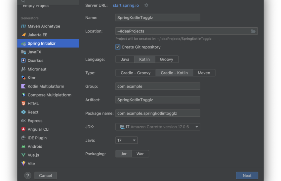Open the JDK dropdown list
This screenshot has width=281, height=181.
[x=158, y=127]
